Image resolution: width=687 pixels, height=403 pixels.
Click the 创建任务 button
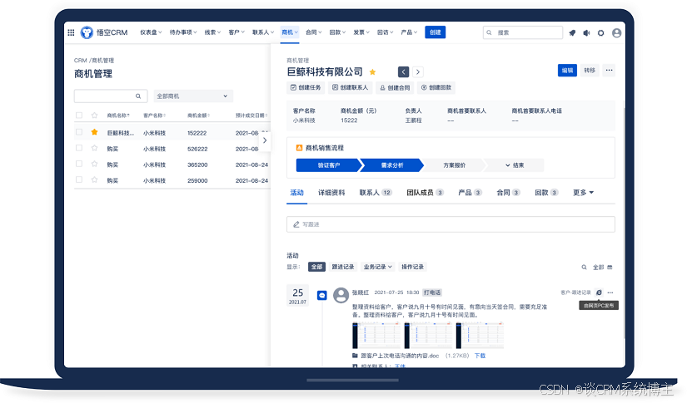tap(306, 88)
